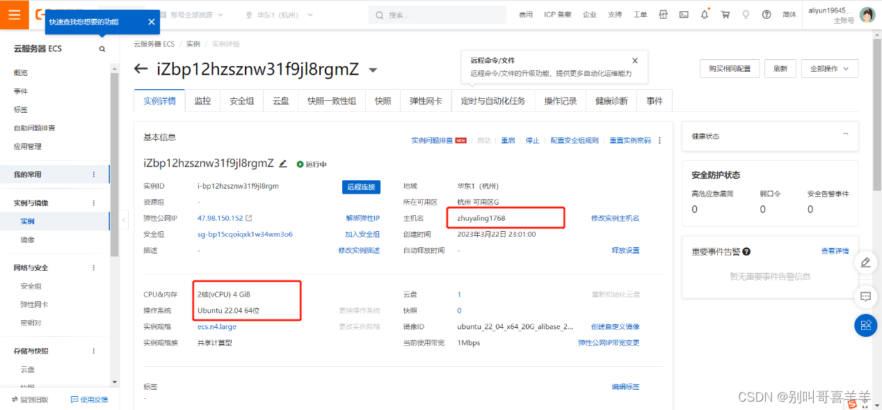Edit instance name with pencil icon

point(283,164)
